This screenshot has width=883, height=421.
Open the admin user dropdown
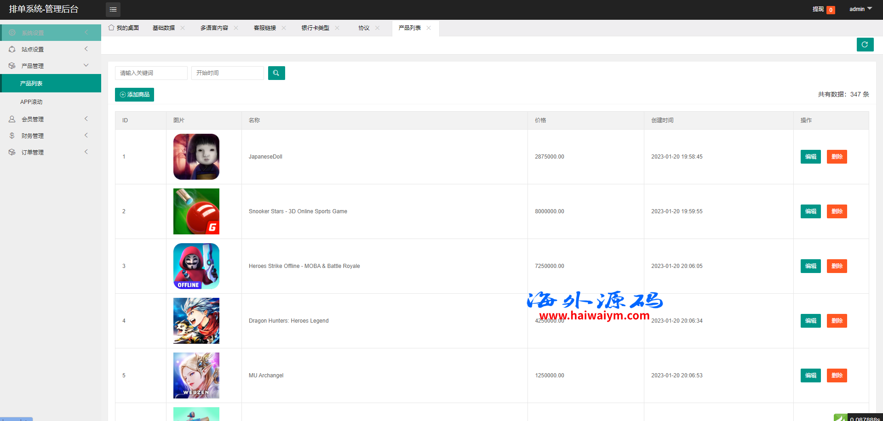860,9
